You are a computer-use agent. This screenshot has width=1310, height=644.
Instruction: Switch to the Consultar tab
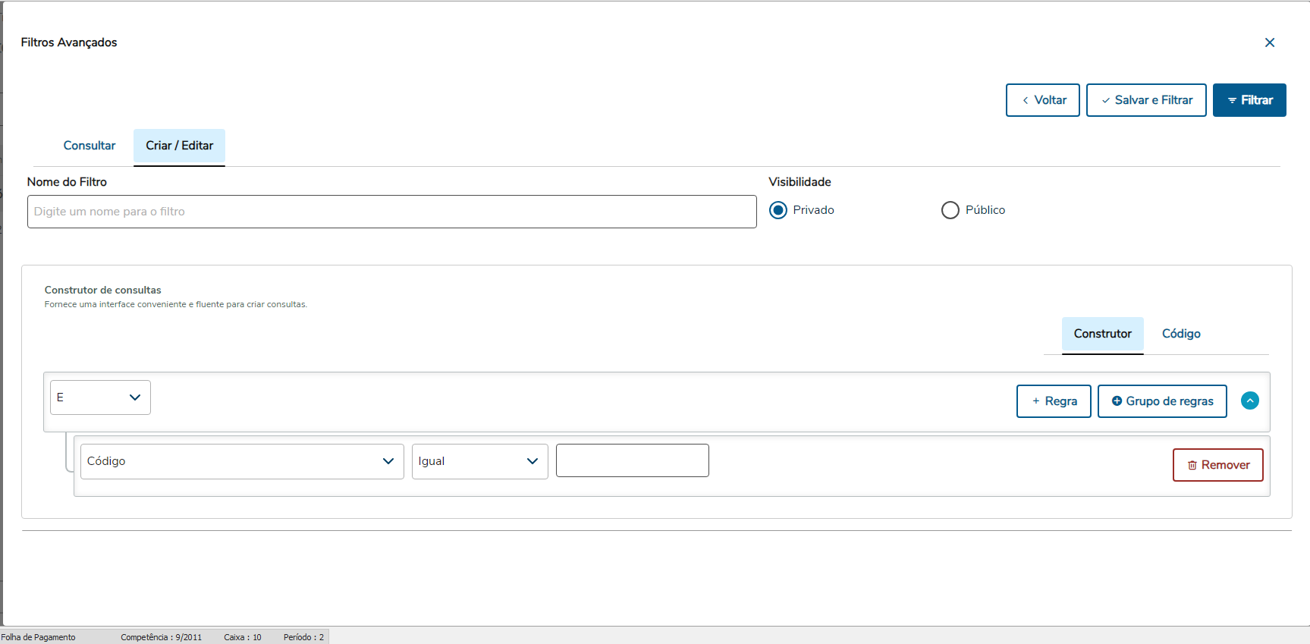tap(90, 146)
